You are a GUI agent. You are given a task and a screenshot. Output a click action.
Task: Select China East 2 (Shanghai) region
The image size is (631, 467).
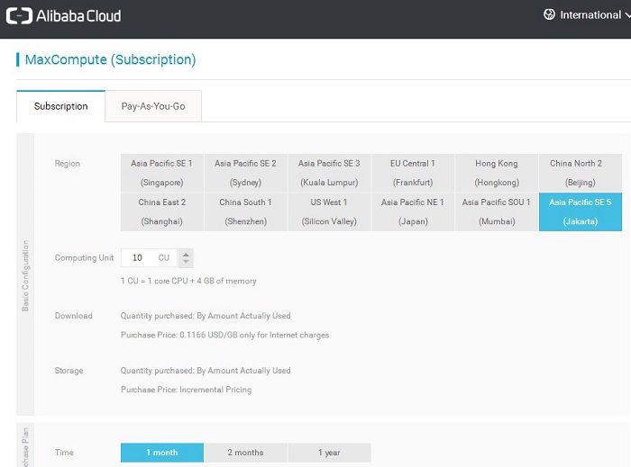click(x=161, y=211)
